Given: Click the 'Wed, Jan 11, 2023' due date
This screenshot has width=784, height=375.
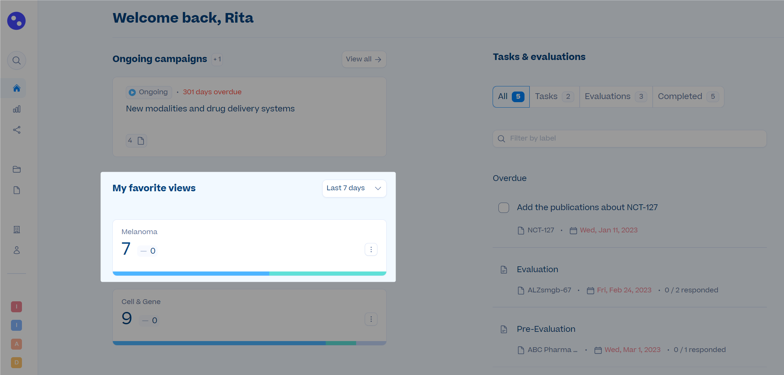Looking at the screenshot, I should click(608, 230).
